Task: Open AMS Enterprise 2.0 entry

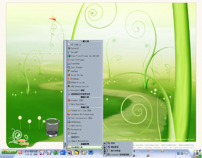Action: point(85,86)
